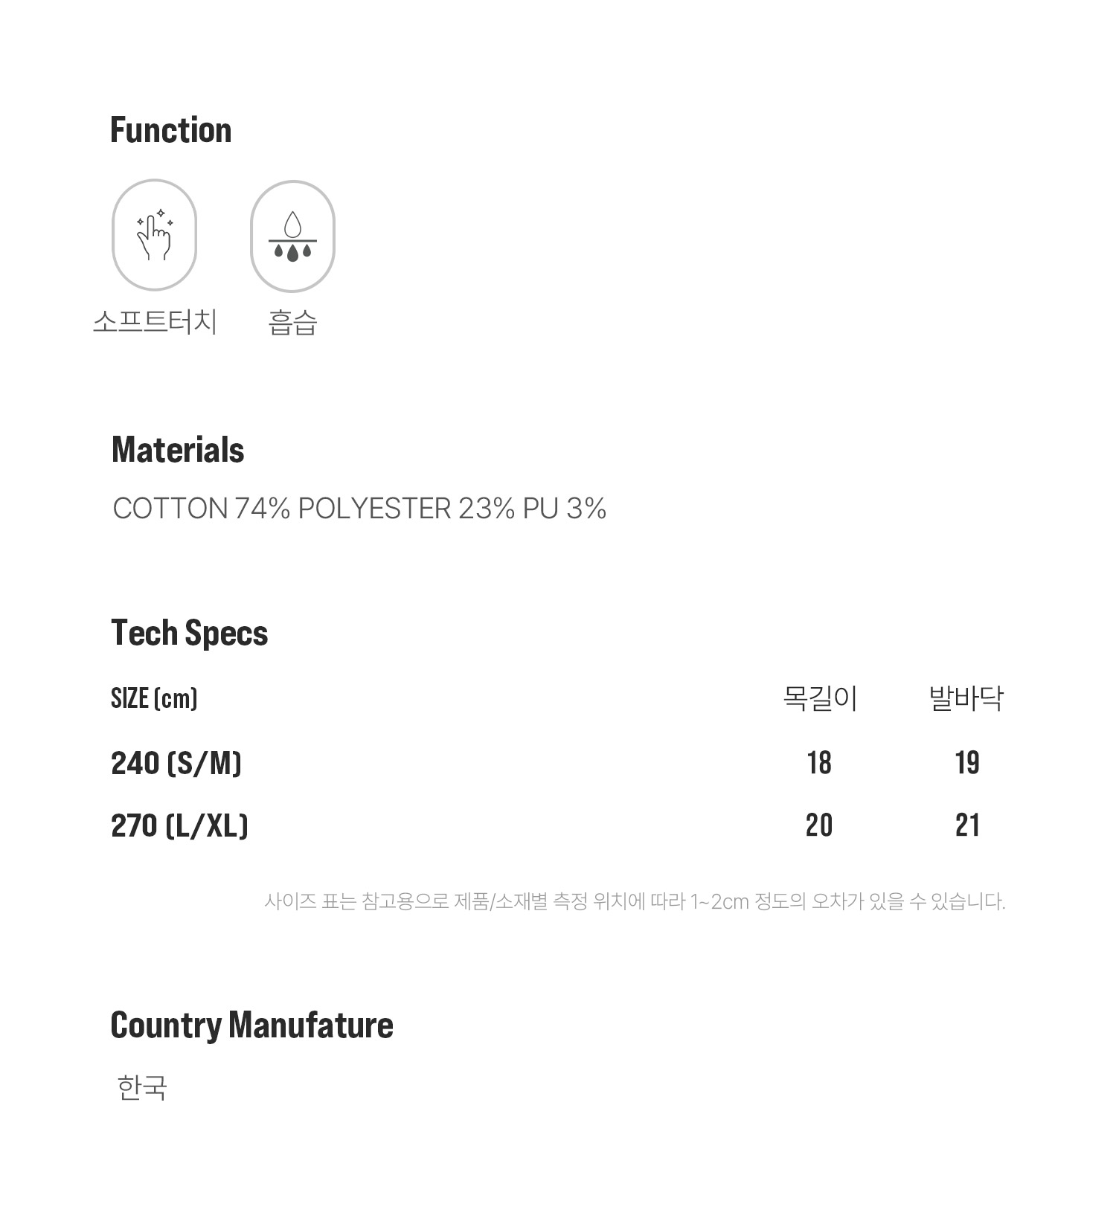Click the Tech Specs heading
Viewport: 1116px width, 1227px height.
coord(189,633)
